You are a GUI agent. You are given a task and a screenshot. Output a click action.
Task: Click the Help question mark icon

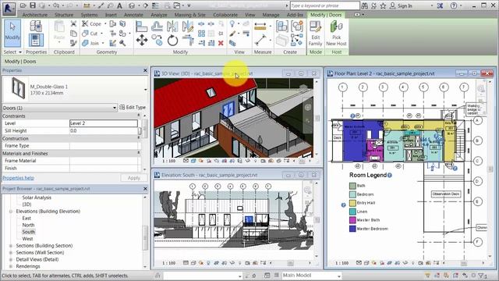tap(454, 5)
